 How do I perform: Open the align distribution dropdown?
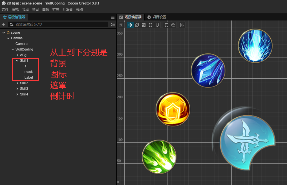click(182, 25)
